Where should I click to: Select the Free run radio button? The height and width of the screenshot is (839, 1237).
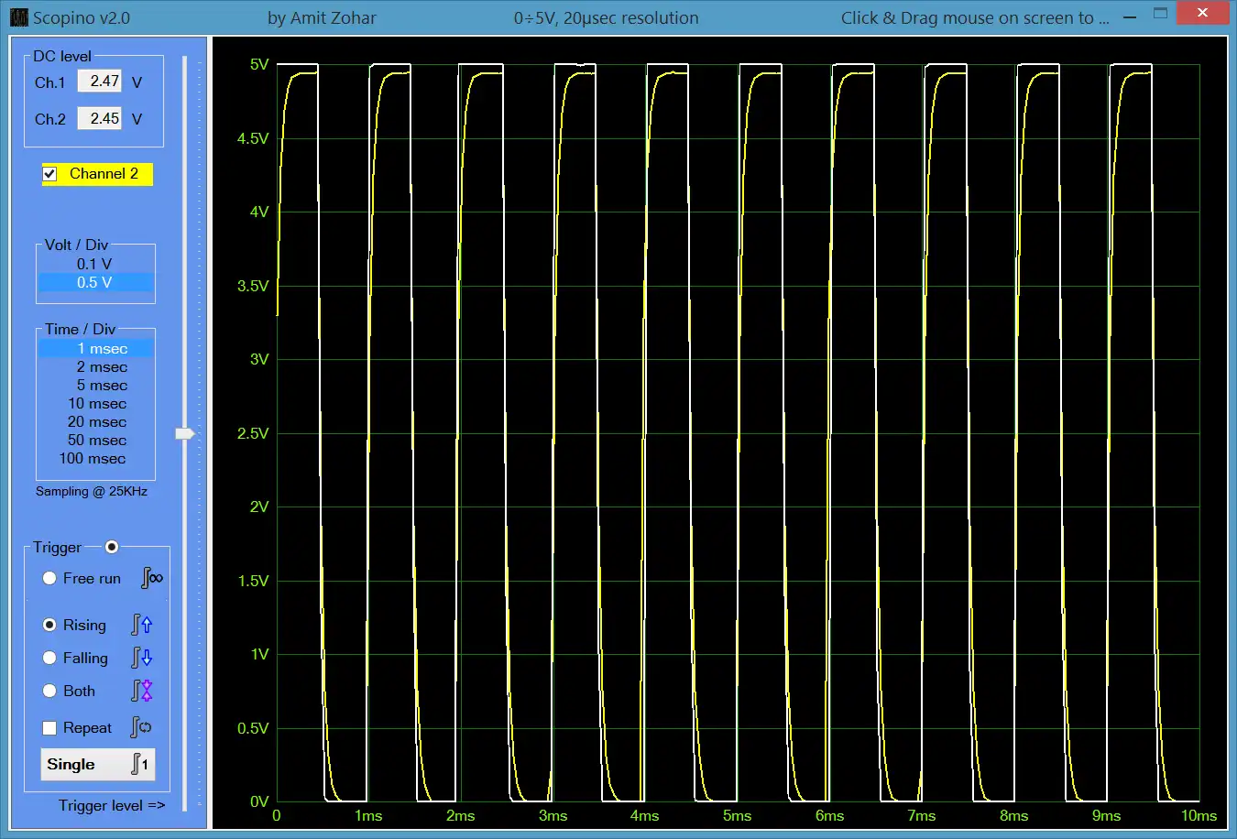pos(49,578)
